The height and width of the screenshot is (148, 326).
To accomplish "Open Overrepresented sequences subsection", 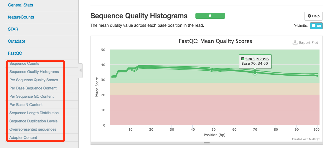I will click(33, 129).
